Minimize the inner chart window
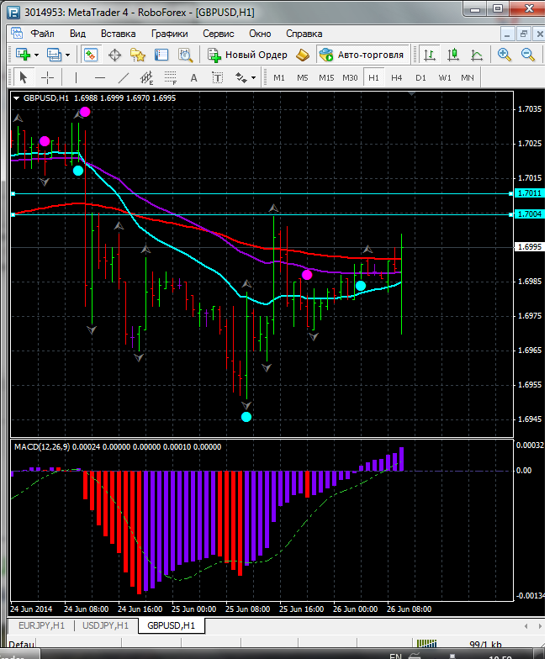 pos(508,34)
